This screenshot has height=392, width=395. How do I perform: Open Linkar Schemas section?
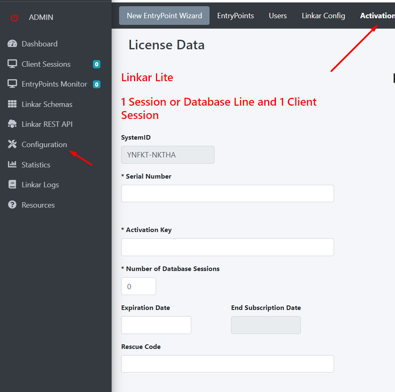click(x=47, y=104)
